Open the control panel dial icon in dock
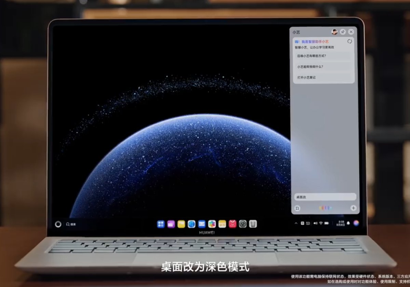The height and width of the screenshot is (287, 410). [243, 224]
